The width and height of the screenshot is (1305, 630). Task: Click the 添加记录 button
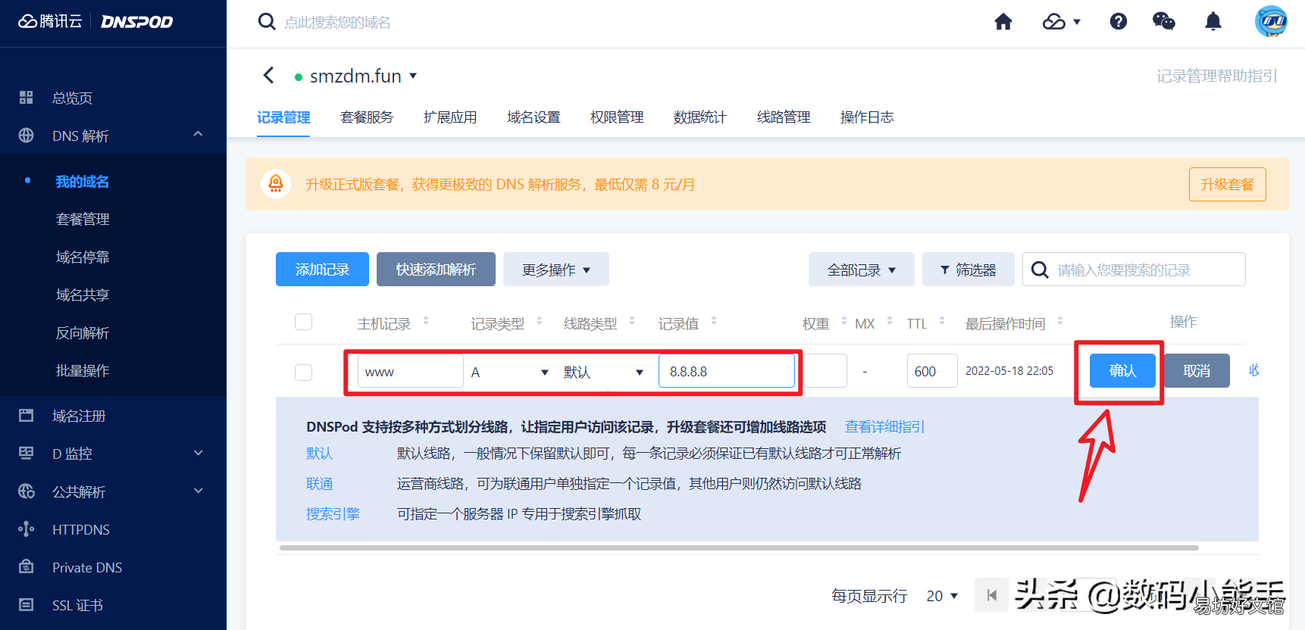tap(322, 270)
